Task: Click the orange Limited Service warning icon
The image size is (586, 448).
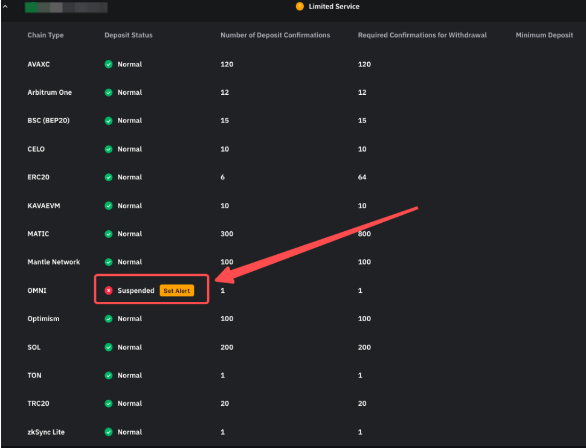Action: click(300, 7)
